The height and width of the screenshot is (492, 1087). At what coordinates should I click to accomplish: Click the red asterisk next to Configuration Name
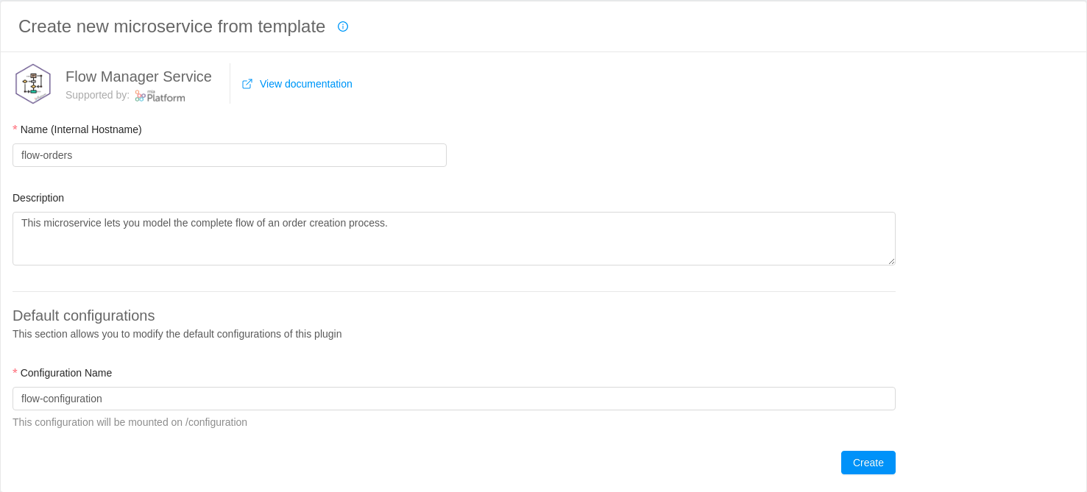(15, 373)
